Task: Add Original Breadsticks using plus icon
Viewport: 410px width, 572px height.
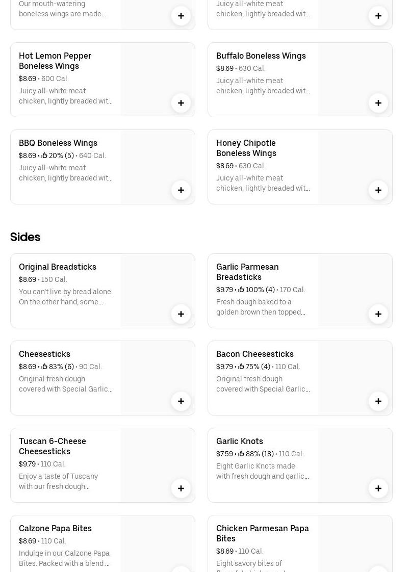Action: (x=181, y=314)
